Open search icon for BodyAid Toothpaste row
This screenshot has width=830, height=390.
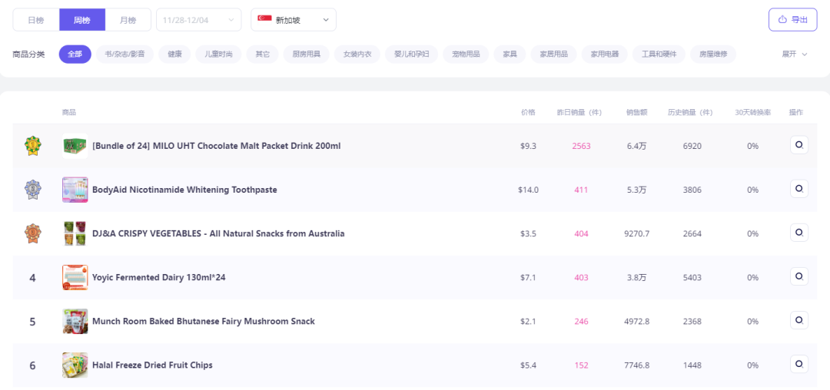tap(798, 189)
